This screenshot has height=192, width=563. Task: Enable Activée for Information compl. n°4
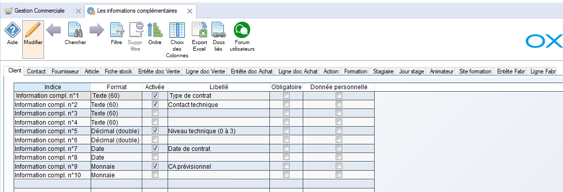pos(155,122)
